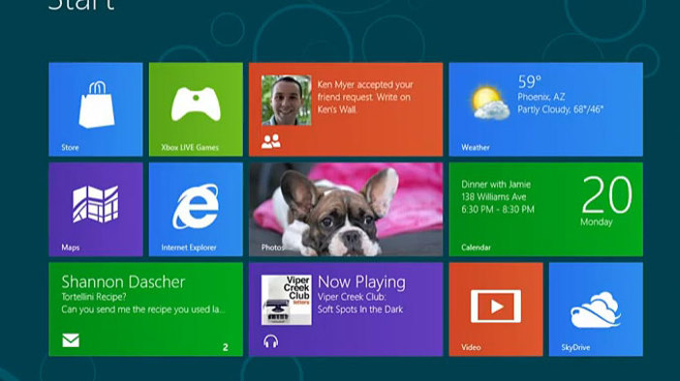Click the Maps tile label
680x381 pixels.
point(71,248)
